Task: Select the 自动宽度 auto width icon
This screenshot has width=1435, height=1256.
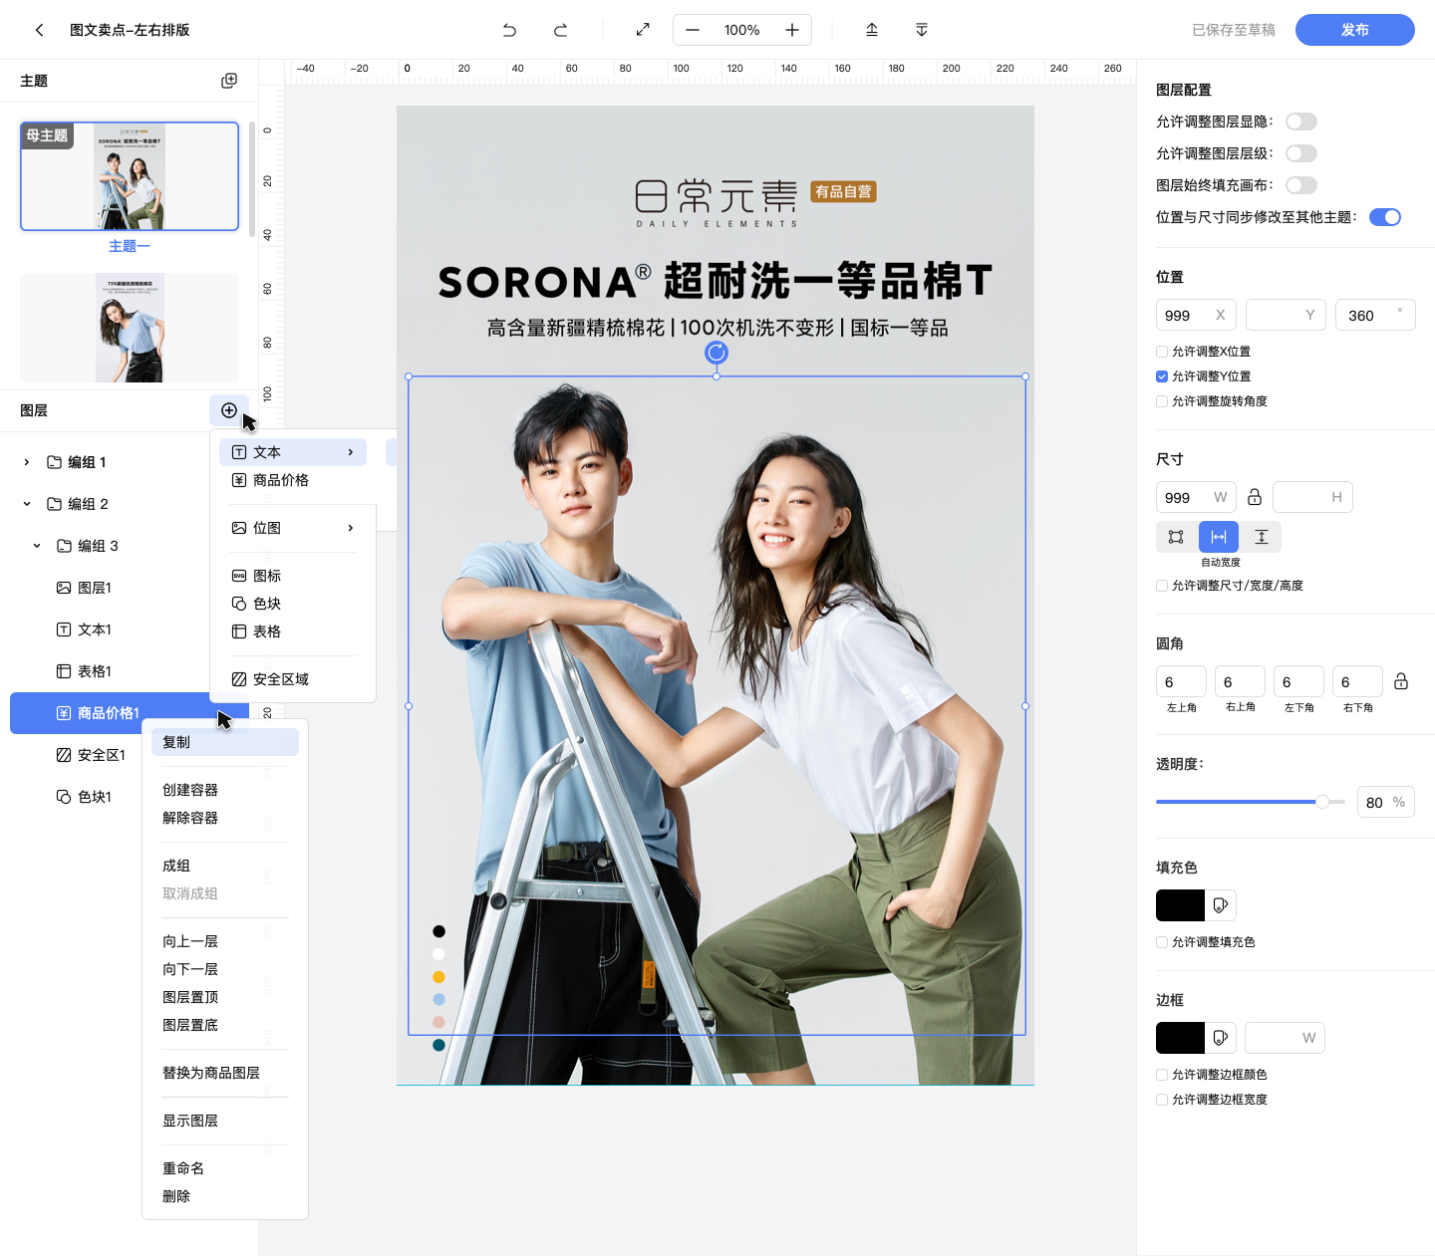Action: [1219, 537]
